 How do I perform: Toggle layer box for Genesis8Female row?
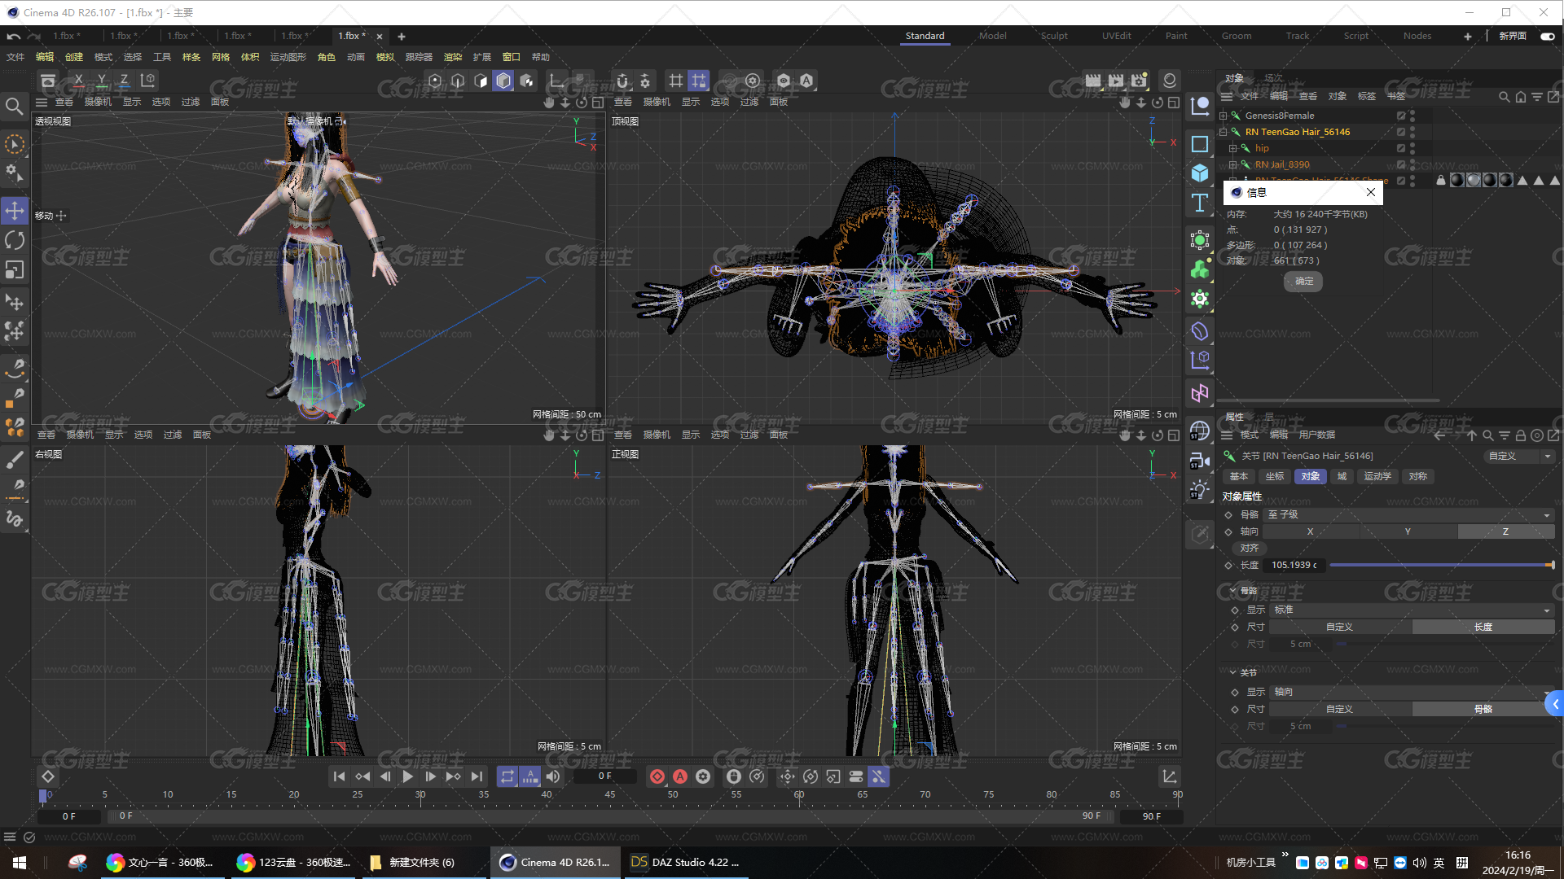pos(1401,116)
